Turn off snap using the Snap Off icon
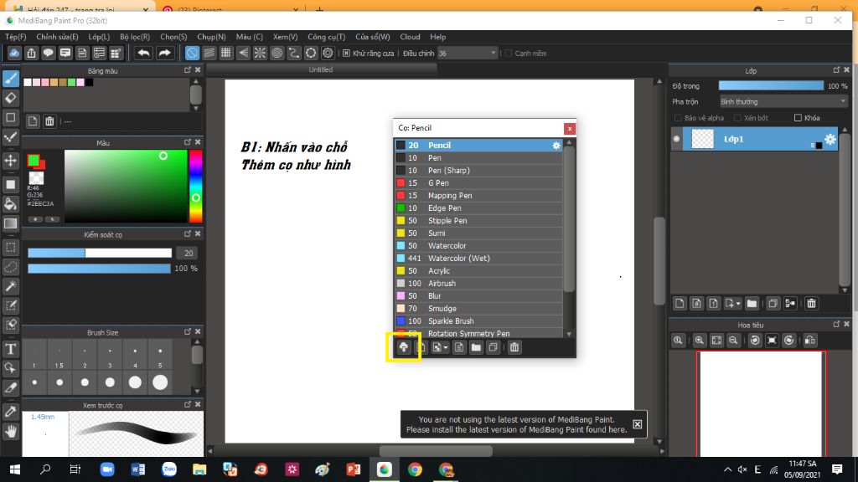 pyautogui.click(x=192, y=53)
